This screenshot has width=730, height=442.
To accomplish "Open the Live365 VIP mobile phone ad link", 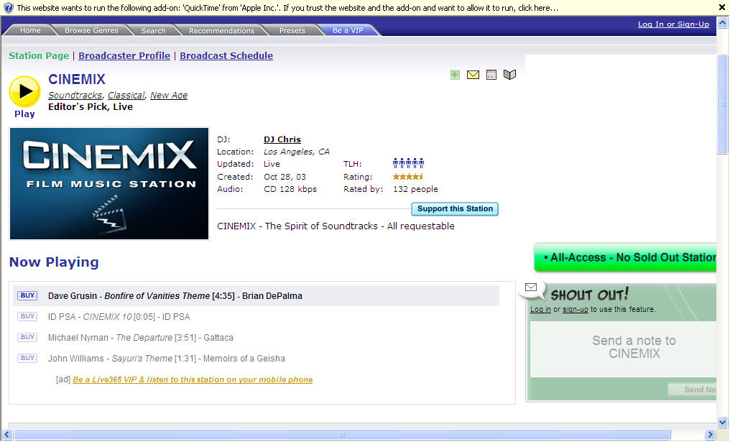I will [193, 379].
